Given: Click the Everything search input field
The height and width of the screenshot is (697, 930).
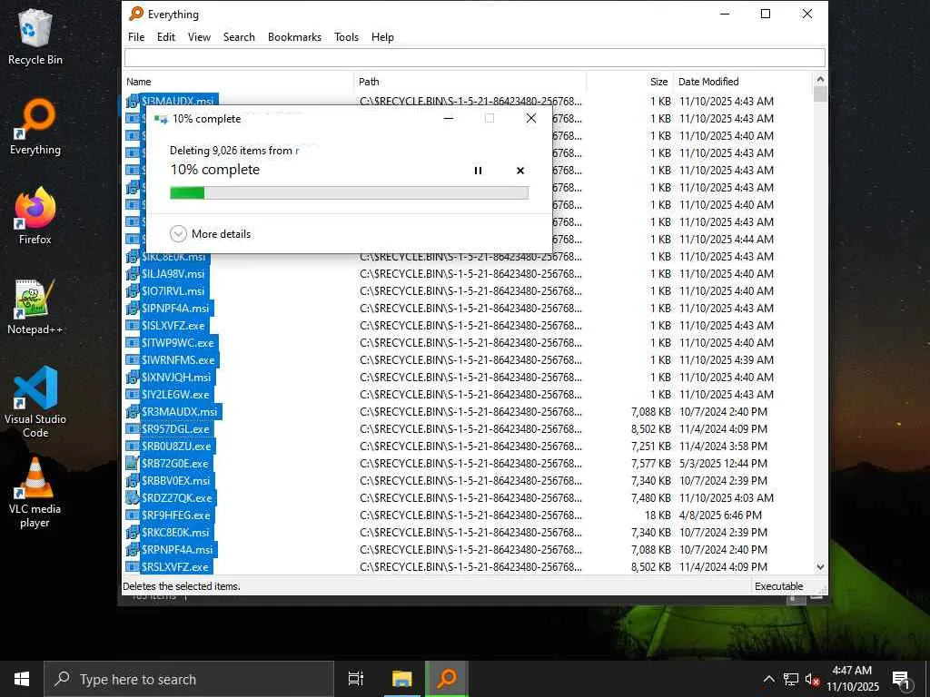Looking at the screenshot, I should tap(474, 57).
